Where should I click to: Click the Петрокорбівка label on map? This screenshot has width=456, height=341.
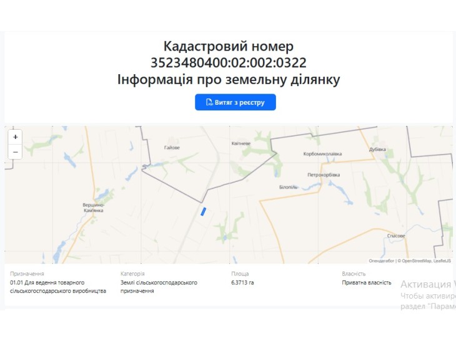tap(324, 175)
